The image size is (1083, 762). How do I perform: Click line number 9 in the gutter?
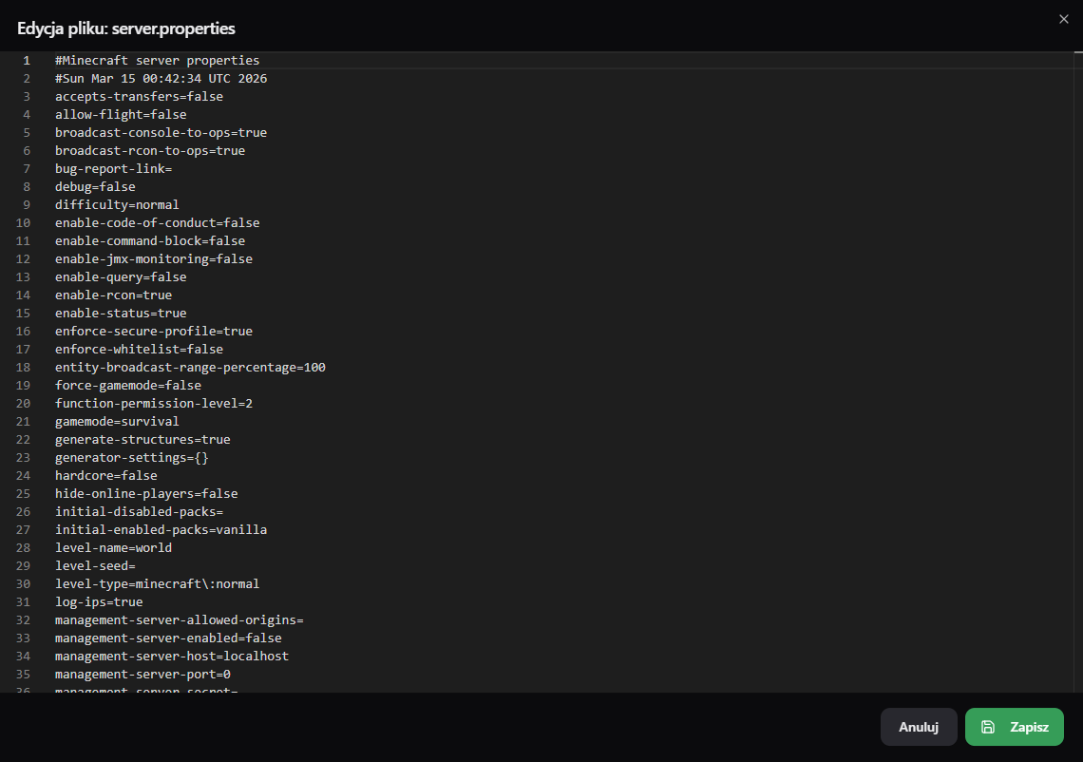point(27,205)
